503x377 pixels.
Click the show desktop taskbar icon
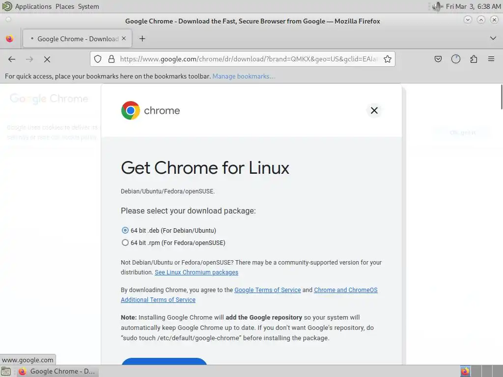(6, 371)
